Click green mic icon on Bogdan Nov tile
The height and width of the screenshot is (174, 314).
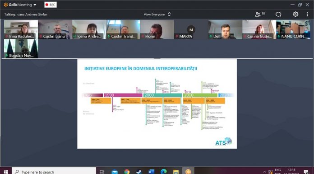click(7, 56)
